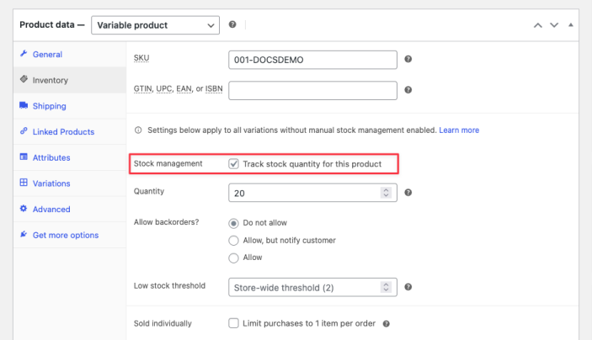Select the Do not allow backorders option
This screenshot has width=592, height=340.
point(234,223)
